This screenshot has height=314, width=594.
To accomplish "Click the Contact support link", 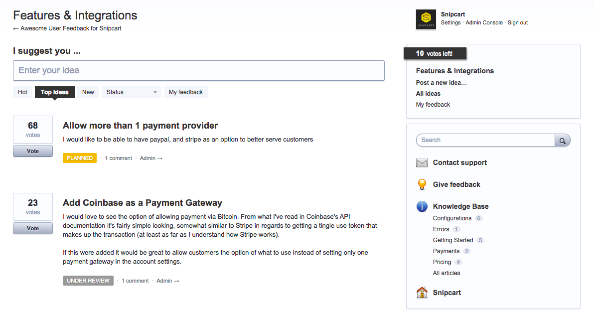I will point(460,162).
